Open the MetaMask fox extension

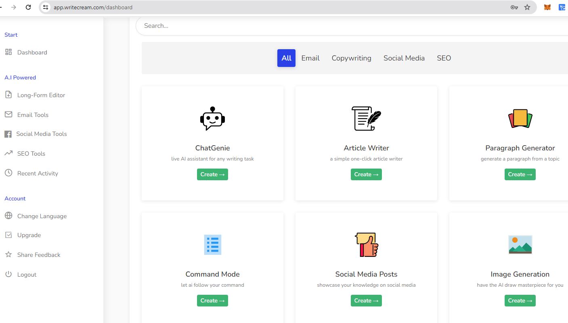click(547, 7)
